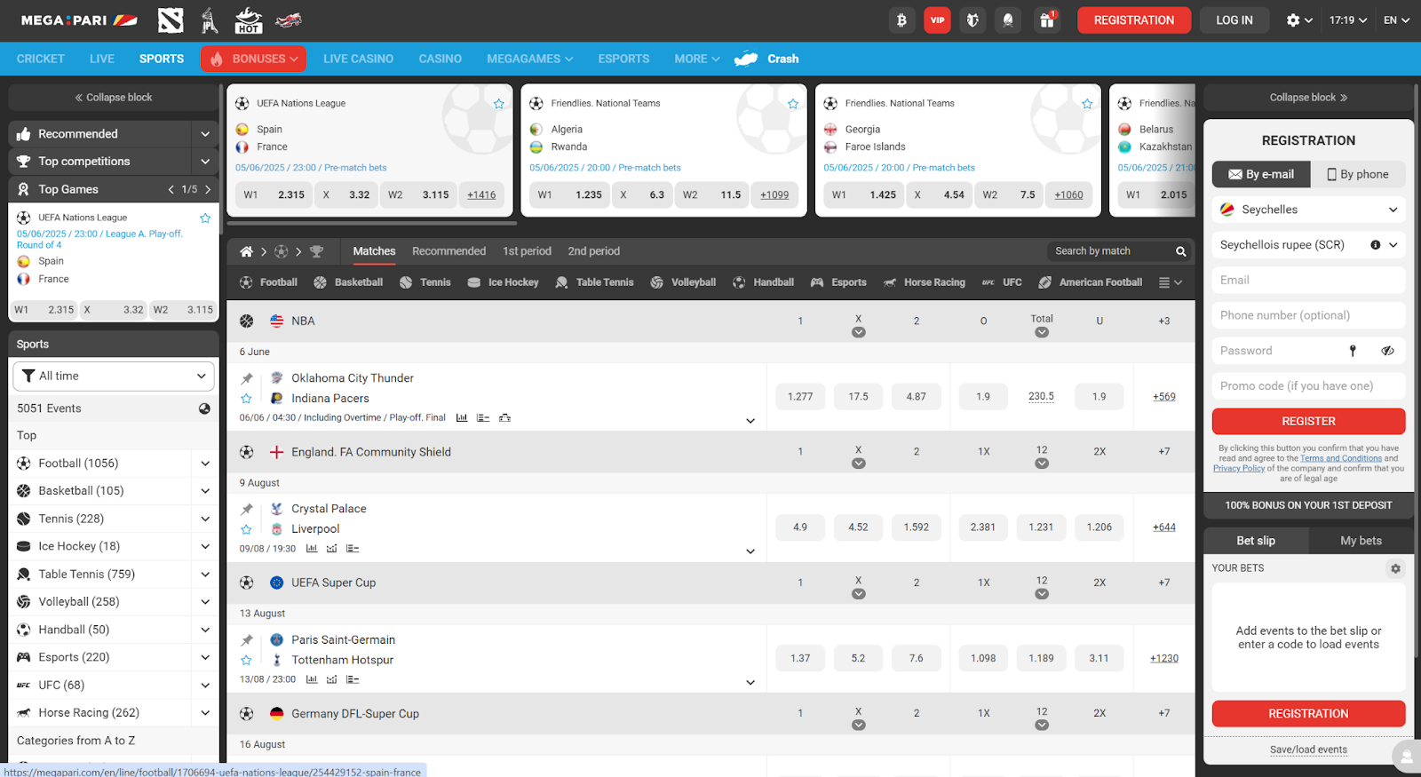Open the Seychelles country dropdown
The height and width of the screenshot is (777, 1421).
[1308, 210]
